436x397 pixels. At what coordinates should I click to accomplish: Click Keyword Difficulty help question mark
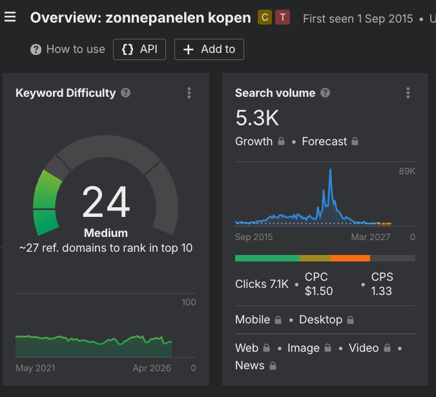click(126, 93)
